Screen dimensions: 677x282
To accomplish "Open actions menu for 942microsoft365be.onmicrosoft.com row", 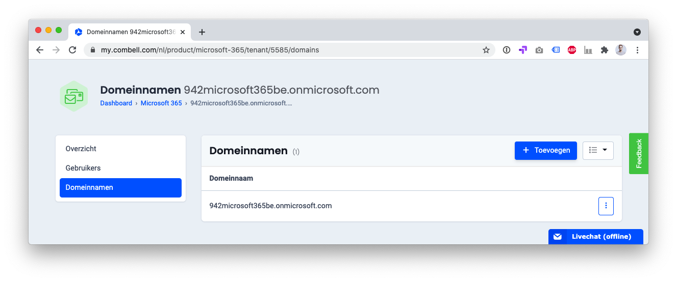I will point(606,206).
